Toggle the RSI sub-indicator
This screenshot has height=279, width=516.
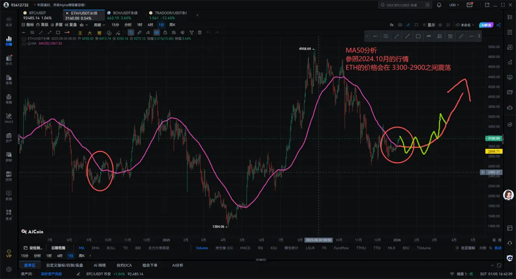tap(260, 248)
